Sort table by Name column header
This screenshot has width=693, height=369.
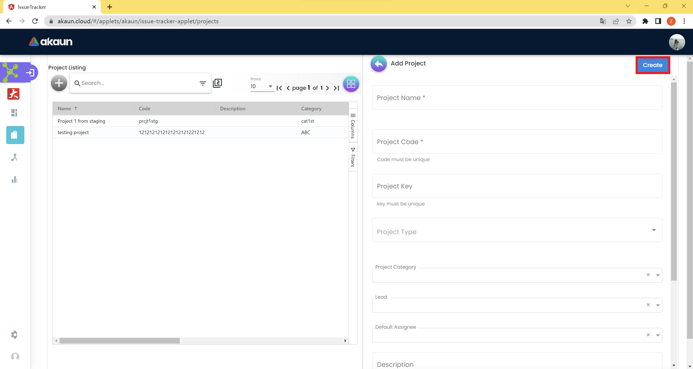[64, 108]
